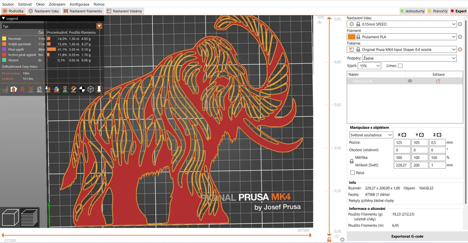
Task: Toggle the scale proportions lock icon
Action: tap(352, 161)
